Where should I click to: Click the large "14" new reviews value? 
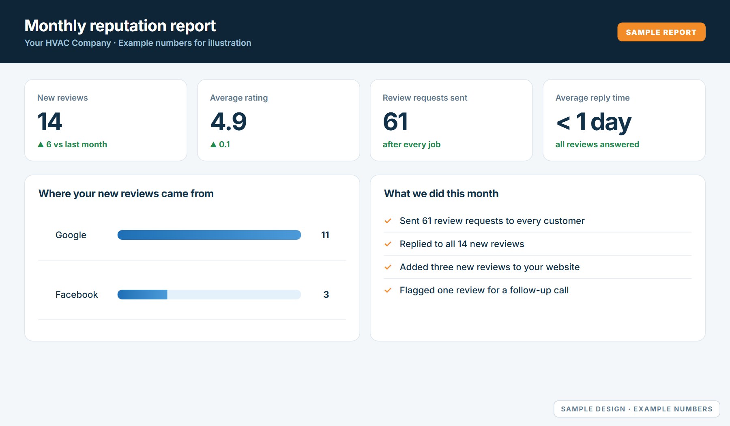(x=50, y=122)
